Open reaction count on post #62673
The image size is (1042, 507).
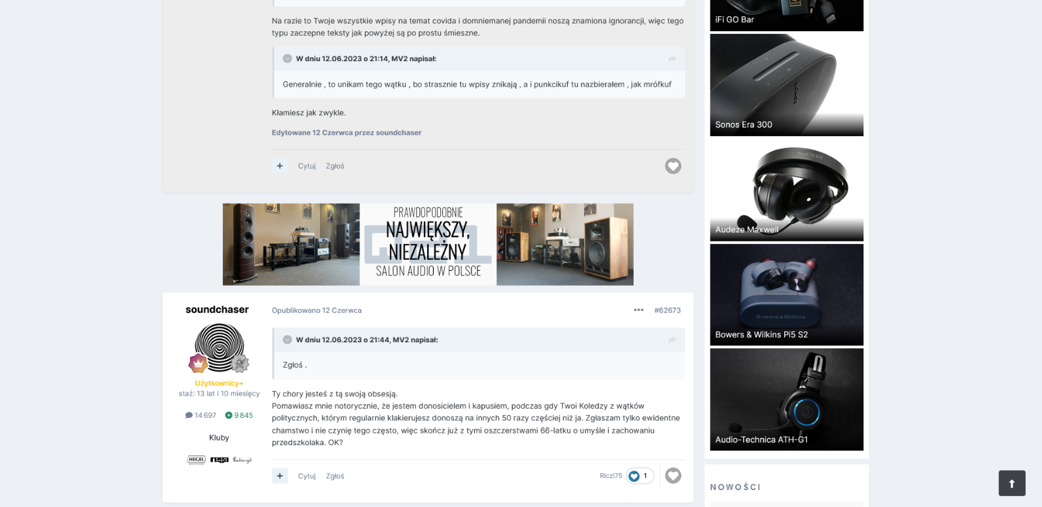pyautogui.click(x=640, y=476)
